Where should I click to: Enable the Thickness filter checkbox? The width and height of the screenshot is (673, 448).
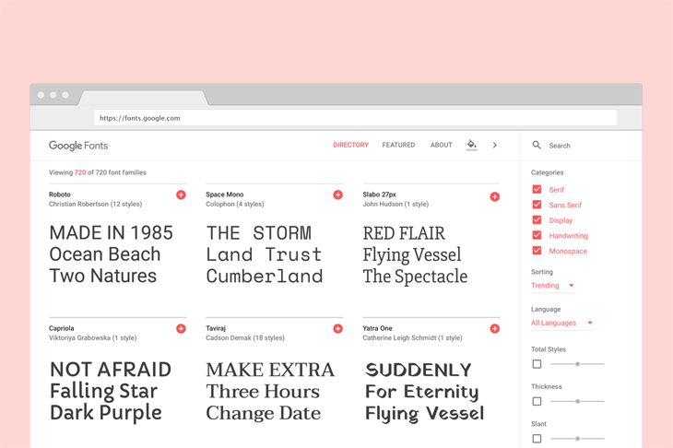pos(537,401)
